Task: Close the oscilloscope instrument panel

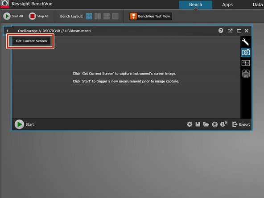Action: (247, 31)
